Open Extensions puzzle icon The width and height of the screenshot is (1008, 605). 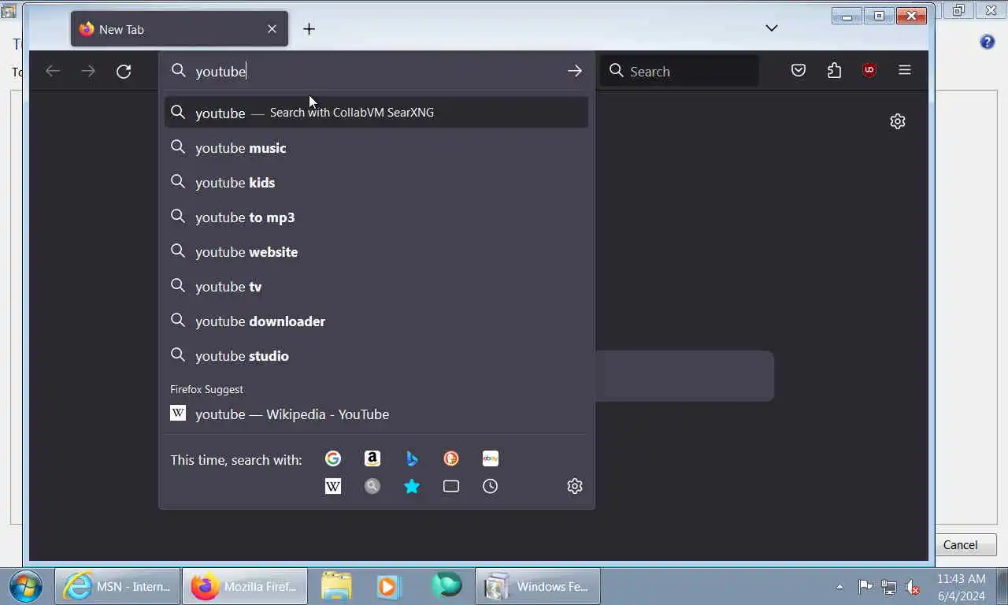click(834, 71)
